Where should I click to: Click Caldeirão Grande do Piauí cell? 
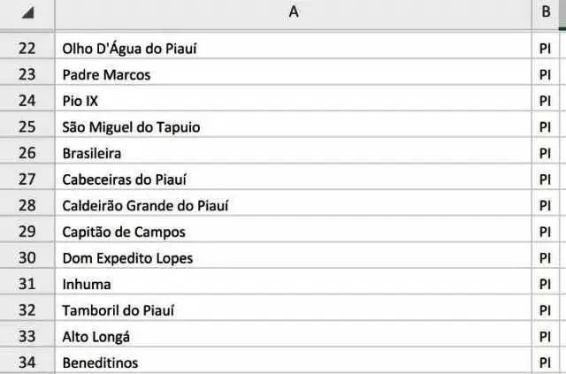[293, 205]
